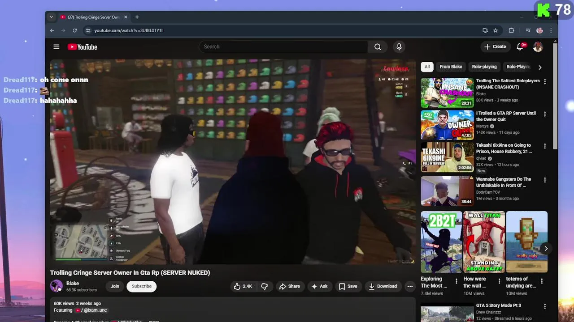Open options for GTA 5 Story Mode Pt 3
The width and height of the screenshot is (574, 322).
point(545,306)
